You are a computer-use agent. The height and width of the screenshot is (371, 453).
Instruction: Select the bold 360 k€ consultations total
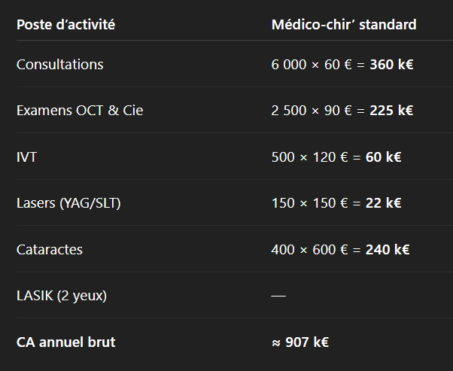pos(391,65)
